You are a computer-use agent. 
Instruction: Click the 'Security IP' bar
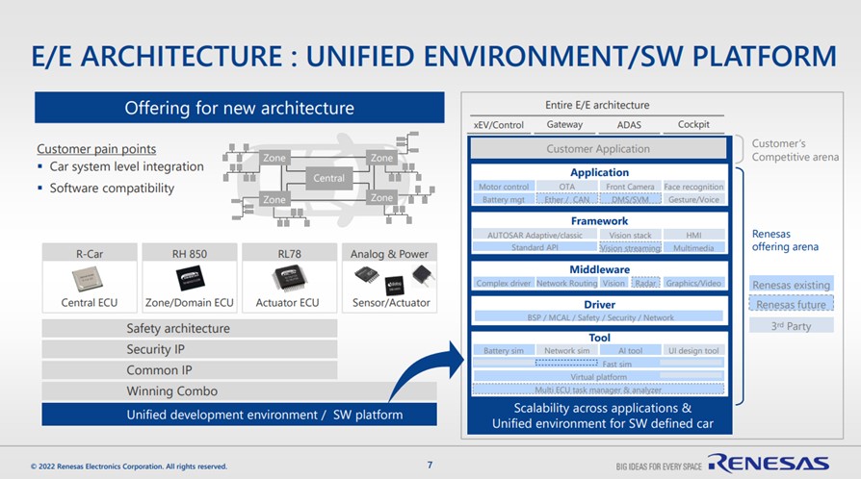click(190, 349)
